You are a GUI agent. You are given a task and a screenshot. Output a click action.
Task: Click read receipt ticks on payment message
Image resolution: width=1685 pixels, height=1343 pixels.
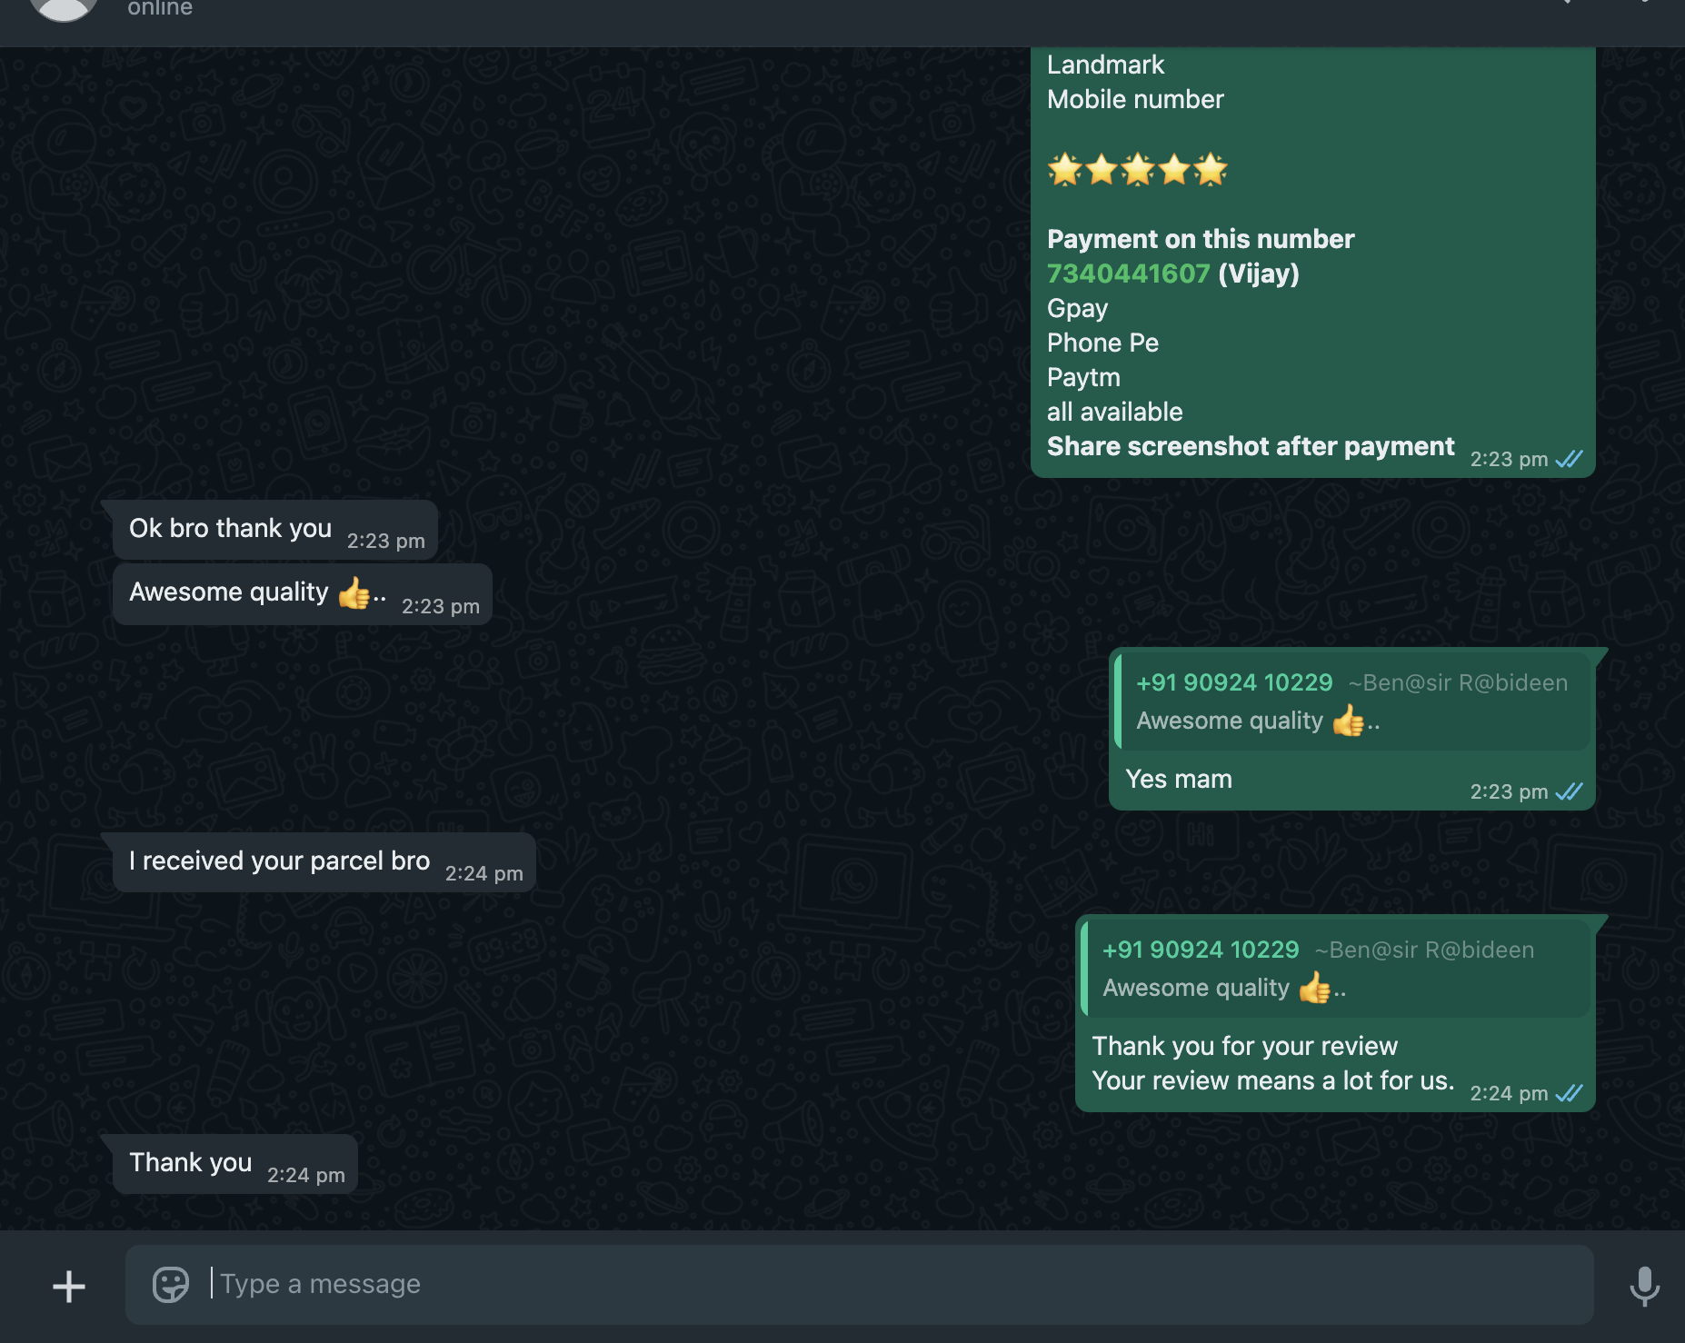[x=1569, y=460]
